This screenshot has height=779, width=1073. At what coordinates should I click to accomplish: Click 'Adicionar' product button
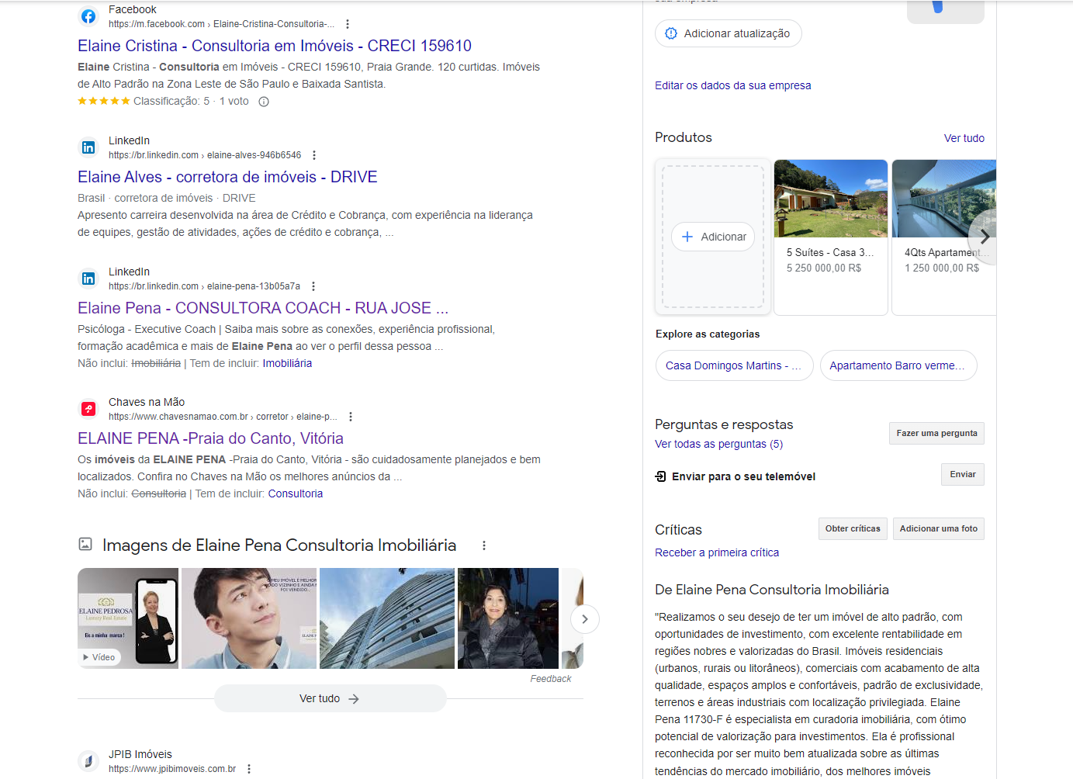point(713,237)
